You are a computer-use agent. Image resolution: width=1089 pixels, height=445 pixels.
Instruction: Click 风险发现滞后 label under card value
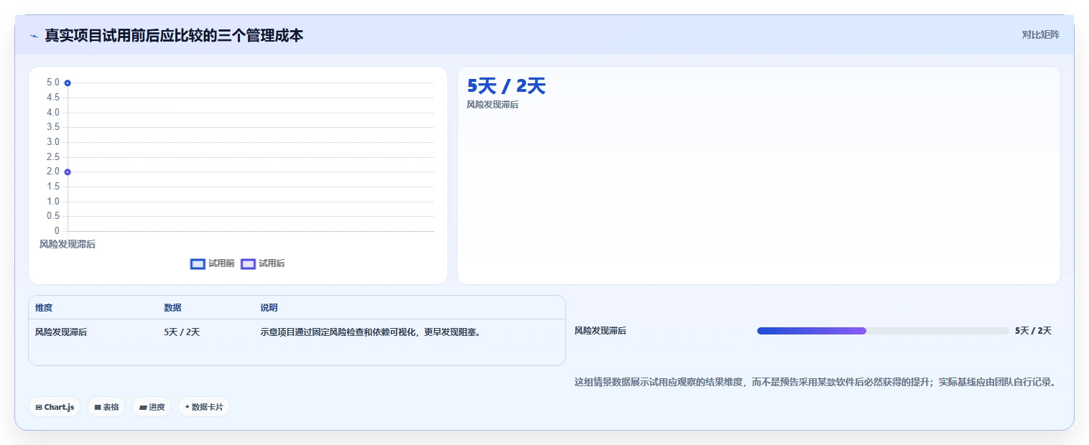493,105
